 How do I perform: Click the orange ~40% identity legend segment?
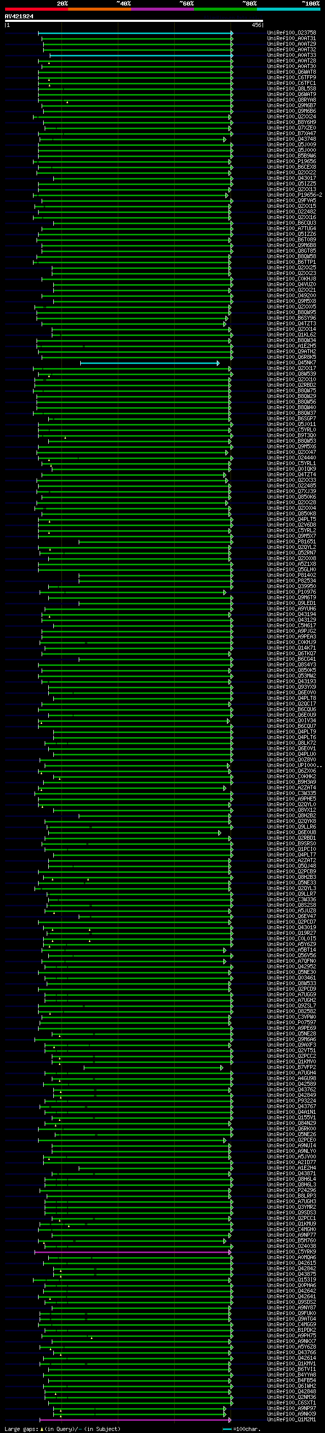click(100, 10)
